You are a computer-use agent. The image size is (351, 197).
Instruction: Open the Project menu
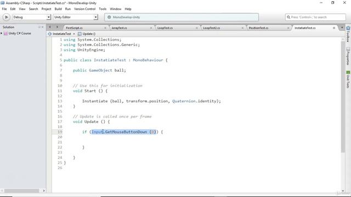(x=46, y=9)
